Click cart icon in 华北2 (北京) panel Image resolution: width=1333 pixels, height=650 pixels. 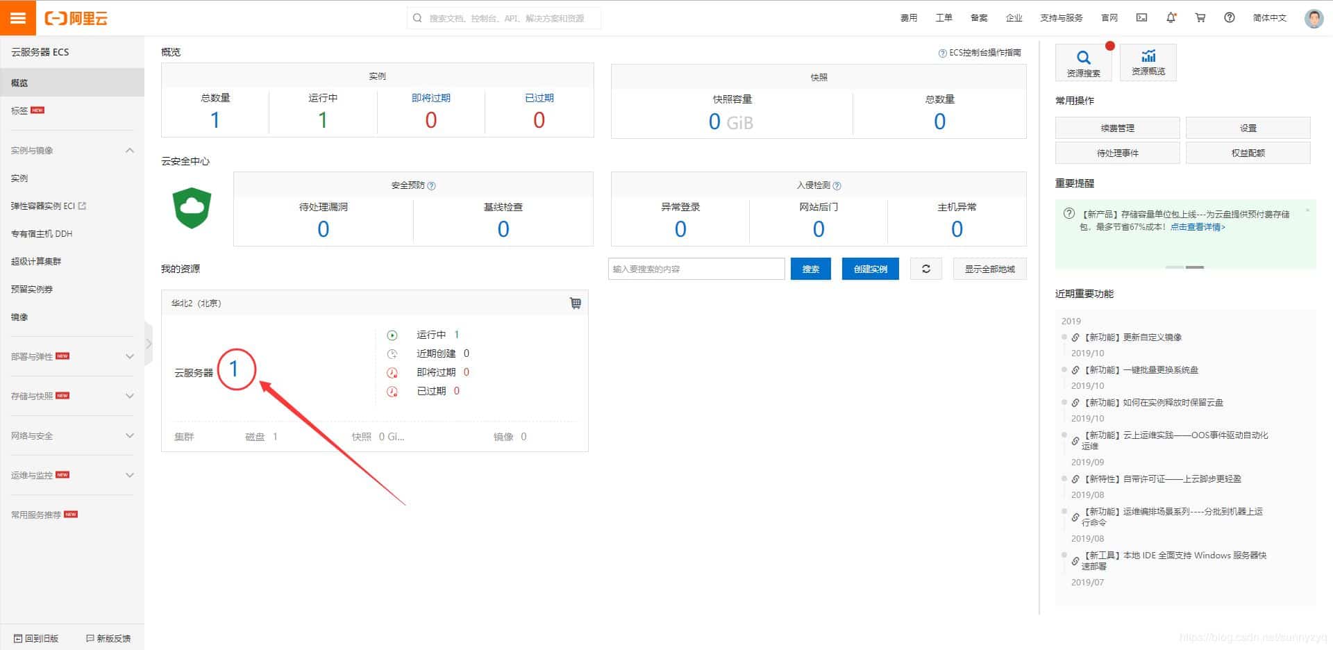coord(576,303)
